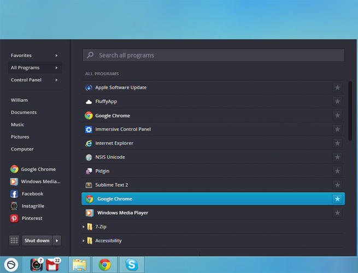Launch Internet Explorer from All Programs
The height and width of the screenshot is (273, 358).
pyautogui.click(x=213, y=143)
